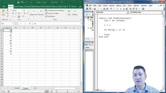
Task: Open Conditional Formatting menu
Action: (x=55, y=10)
